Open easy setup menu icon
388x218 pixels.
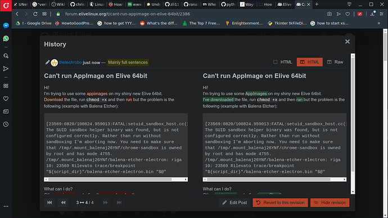point(382,14)
